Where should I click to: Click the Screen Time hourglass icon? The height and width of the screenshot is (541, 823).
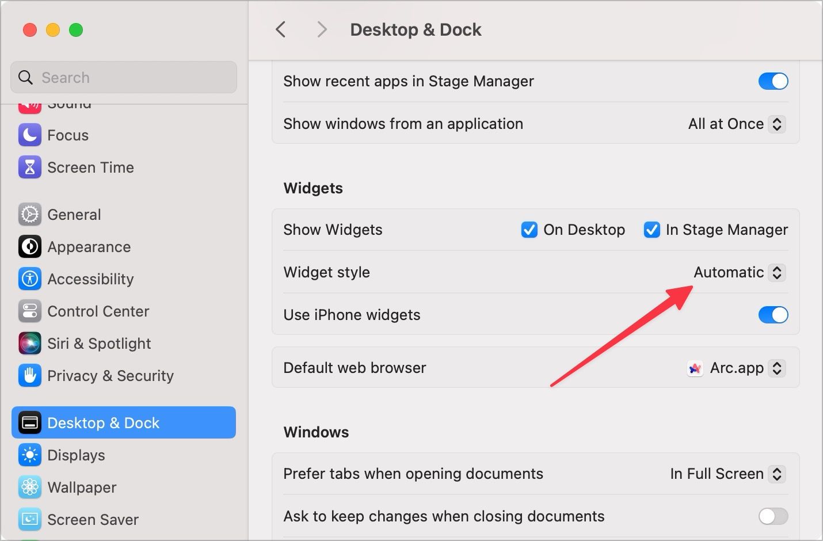point(30,167)
